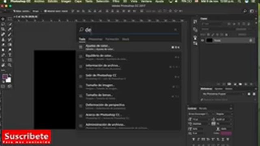The width and height of the screenshot is (260, 146).
Task: Choose Tamaño de imagen... search result
Action: pos(129,86)
